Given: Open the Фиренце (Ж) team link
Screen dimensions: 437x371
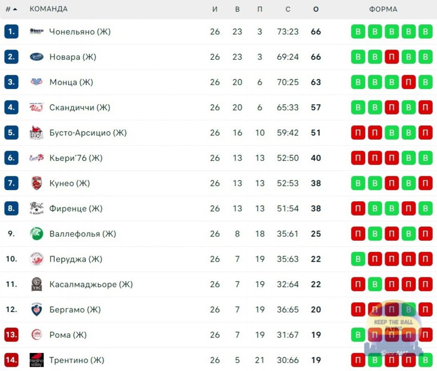Looking at the screenshot, I should pyautogui.click(x=76, y=208).
